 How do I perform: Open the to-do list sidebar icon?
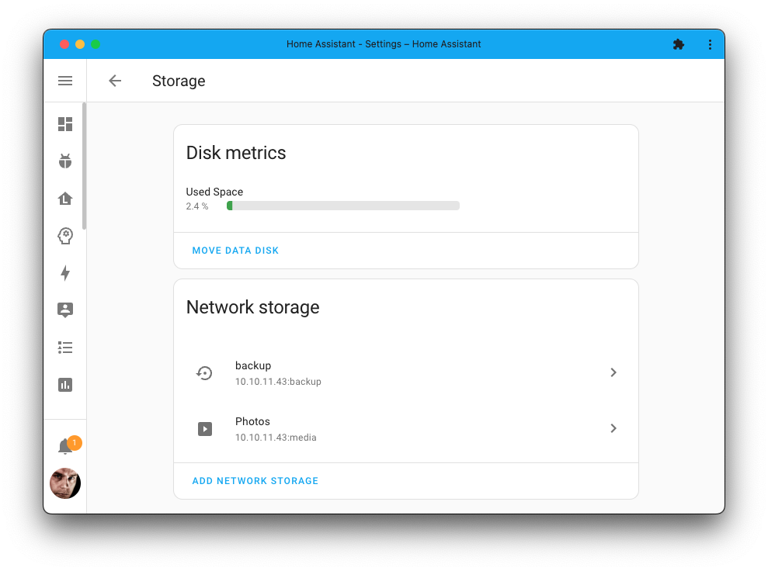(65, 348)
